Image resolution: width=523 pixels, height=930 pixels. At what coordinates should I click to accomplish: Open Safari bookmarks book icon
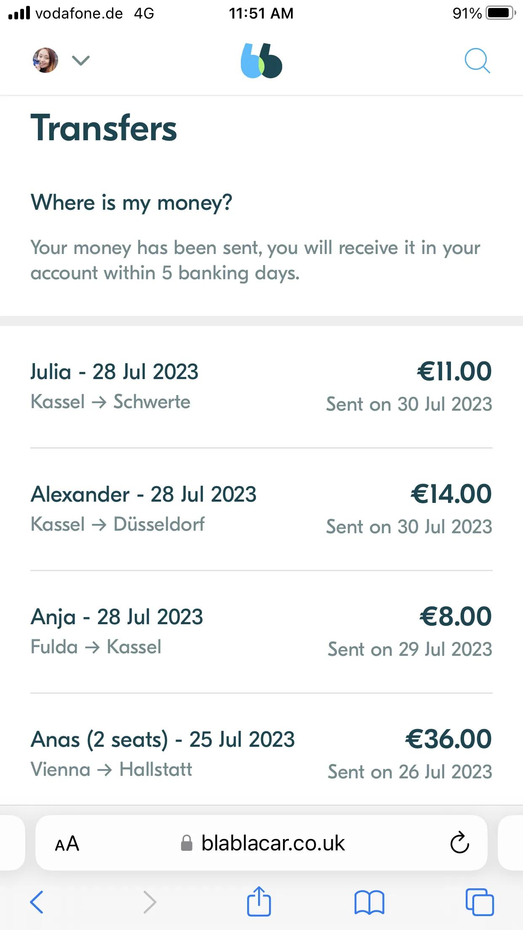tap(369, 902)
